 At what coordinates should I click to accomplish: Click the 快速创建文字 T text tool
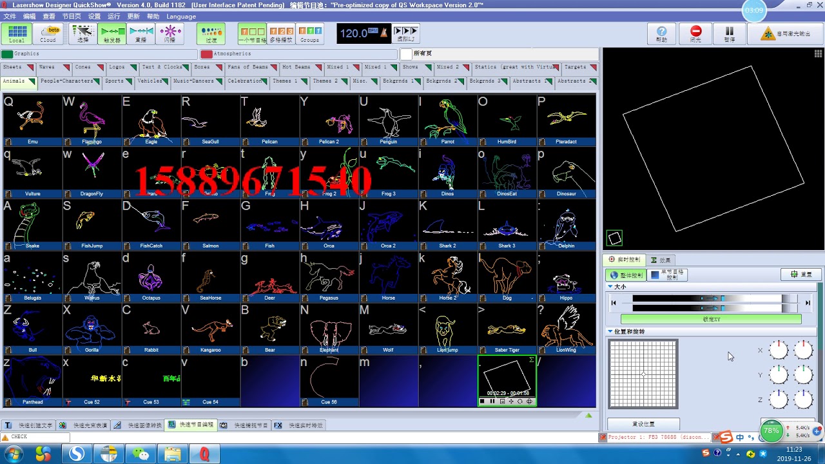pyautogui.click(x=29, y=425)
